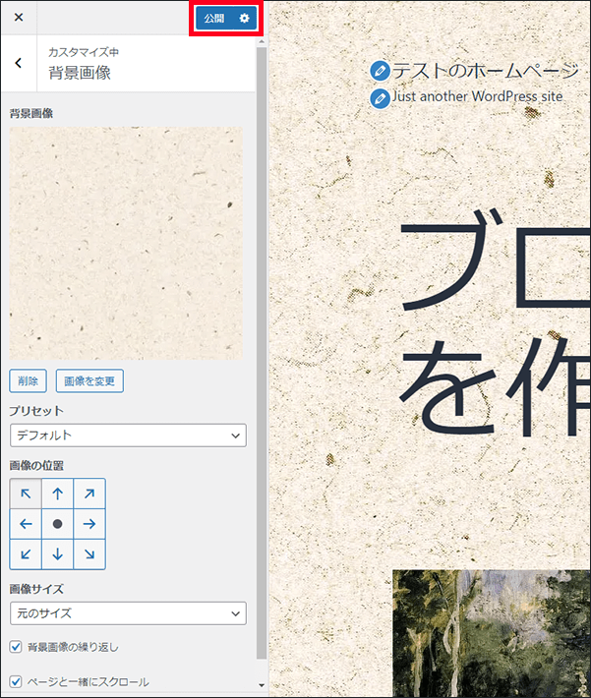Click the 画像を変更 button
The width and height of the screenshot is (591, 698).
tap(89, 380)
